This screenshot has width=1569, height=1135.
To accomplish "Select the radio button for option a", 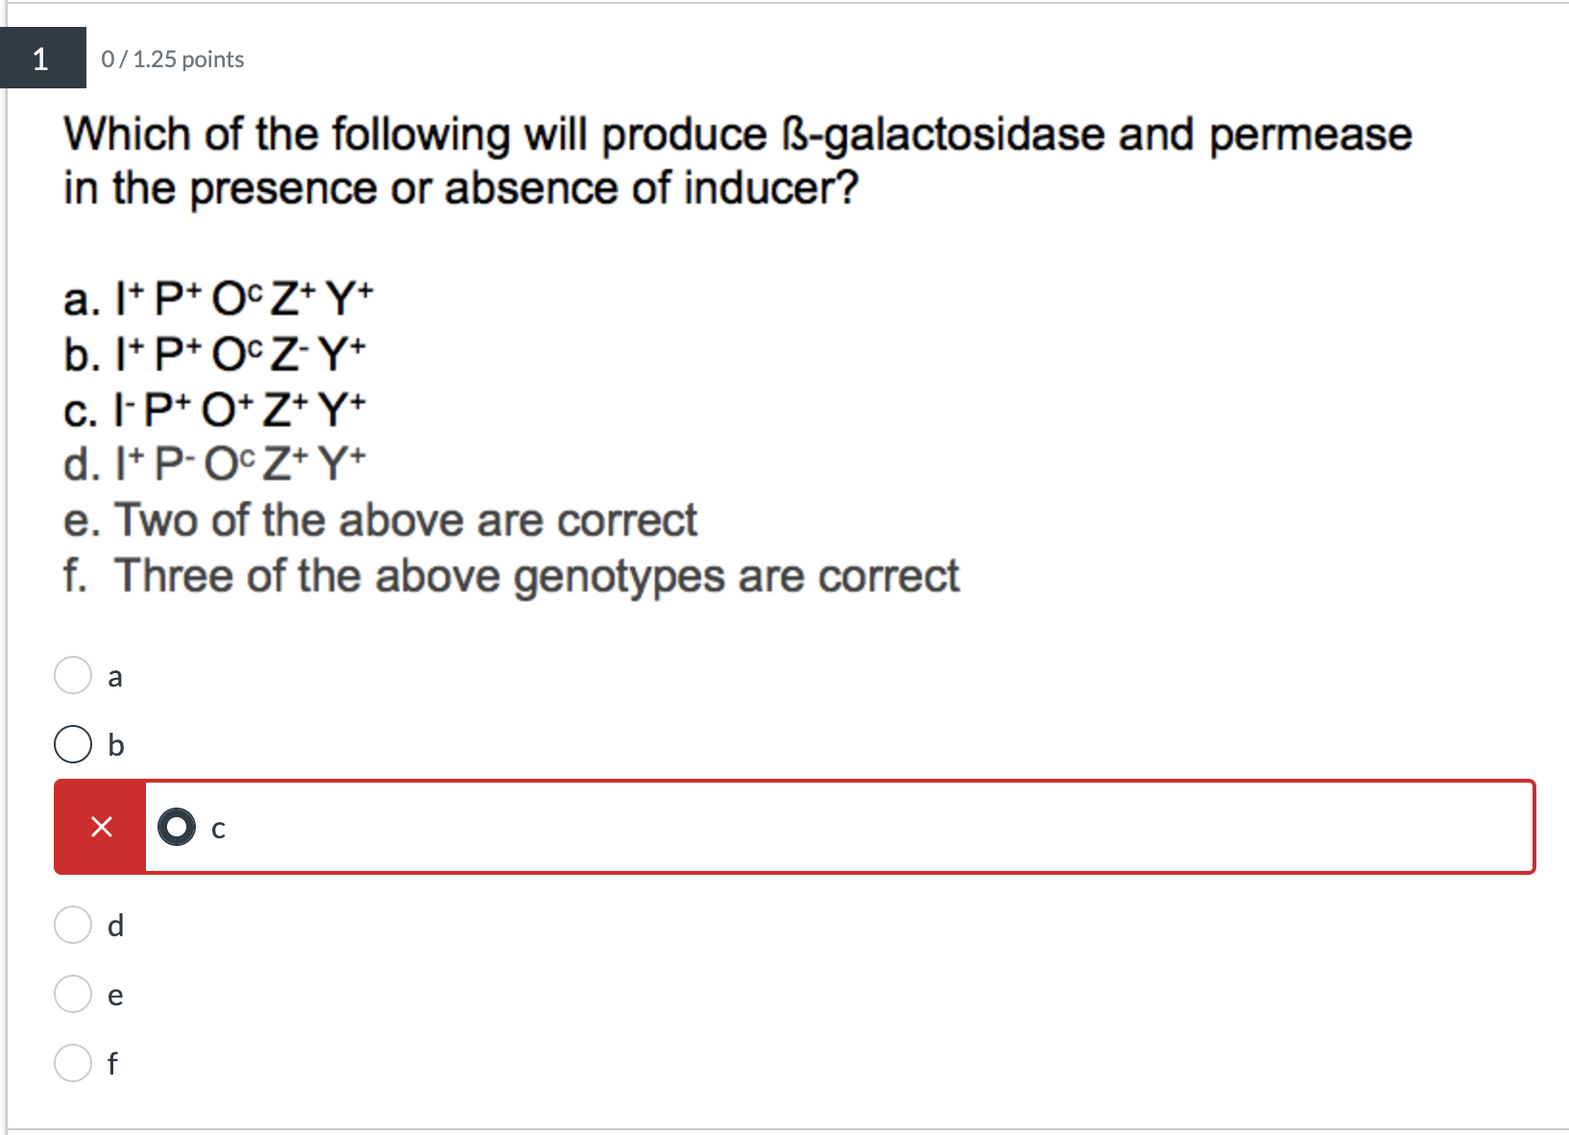I will pyautogui.click(x=72, y=675).
